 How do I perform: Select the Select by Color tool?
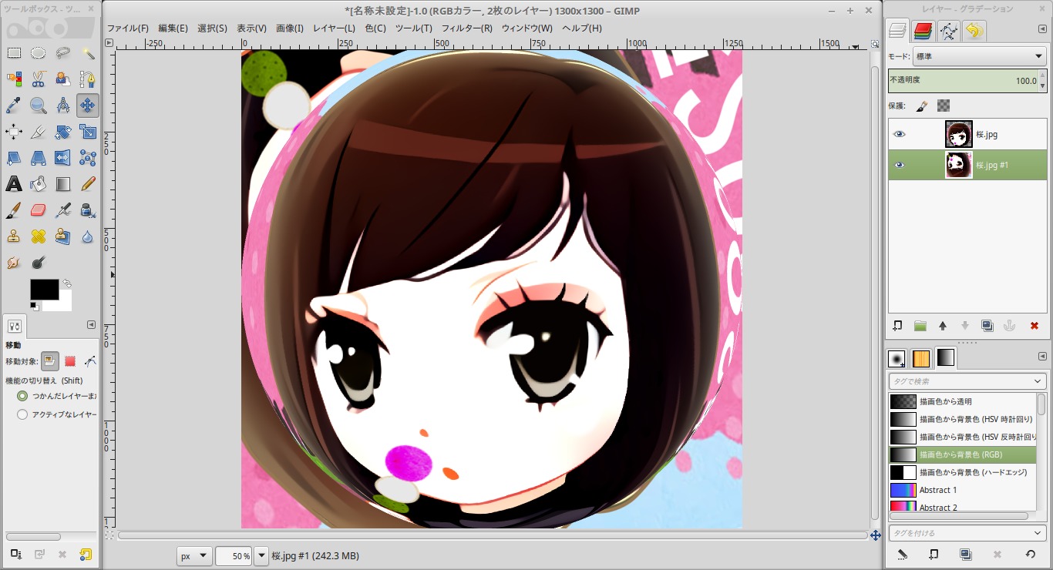click(x=14, y=79)
